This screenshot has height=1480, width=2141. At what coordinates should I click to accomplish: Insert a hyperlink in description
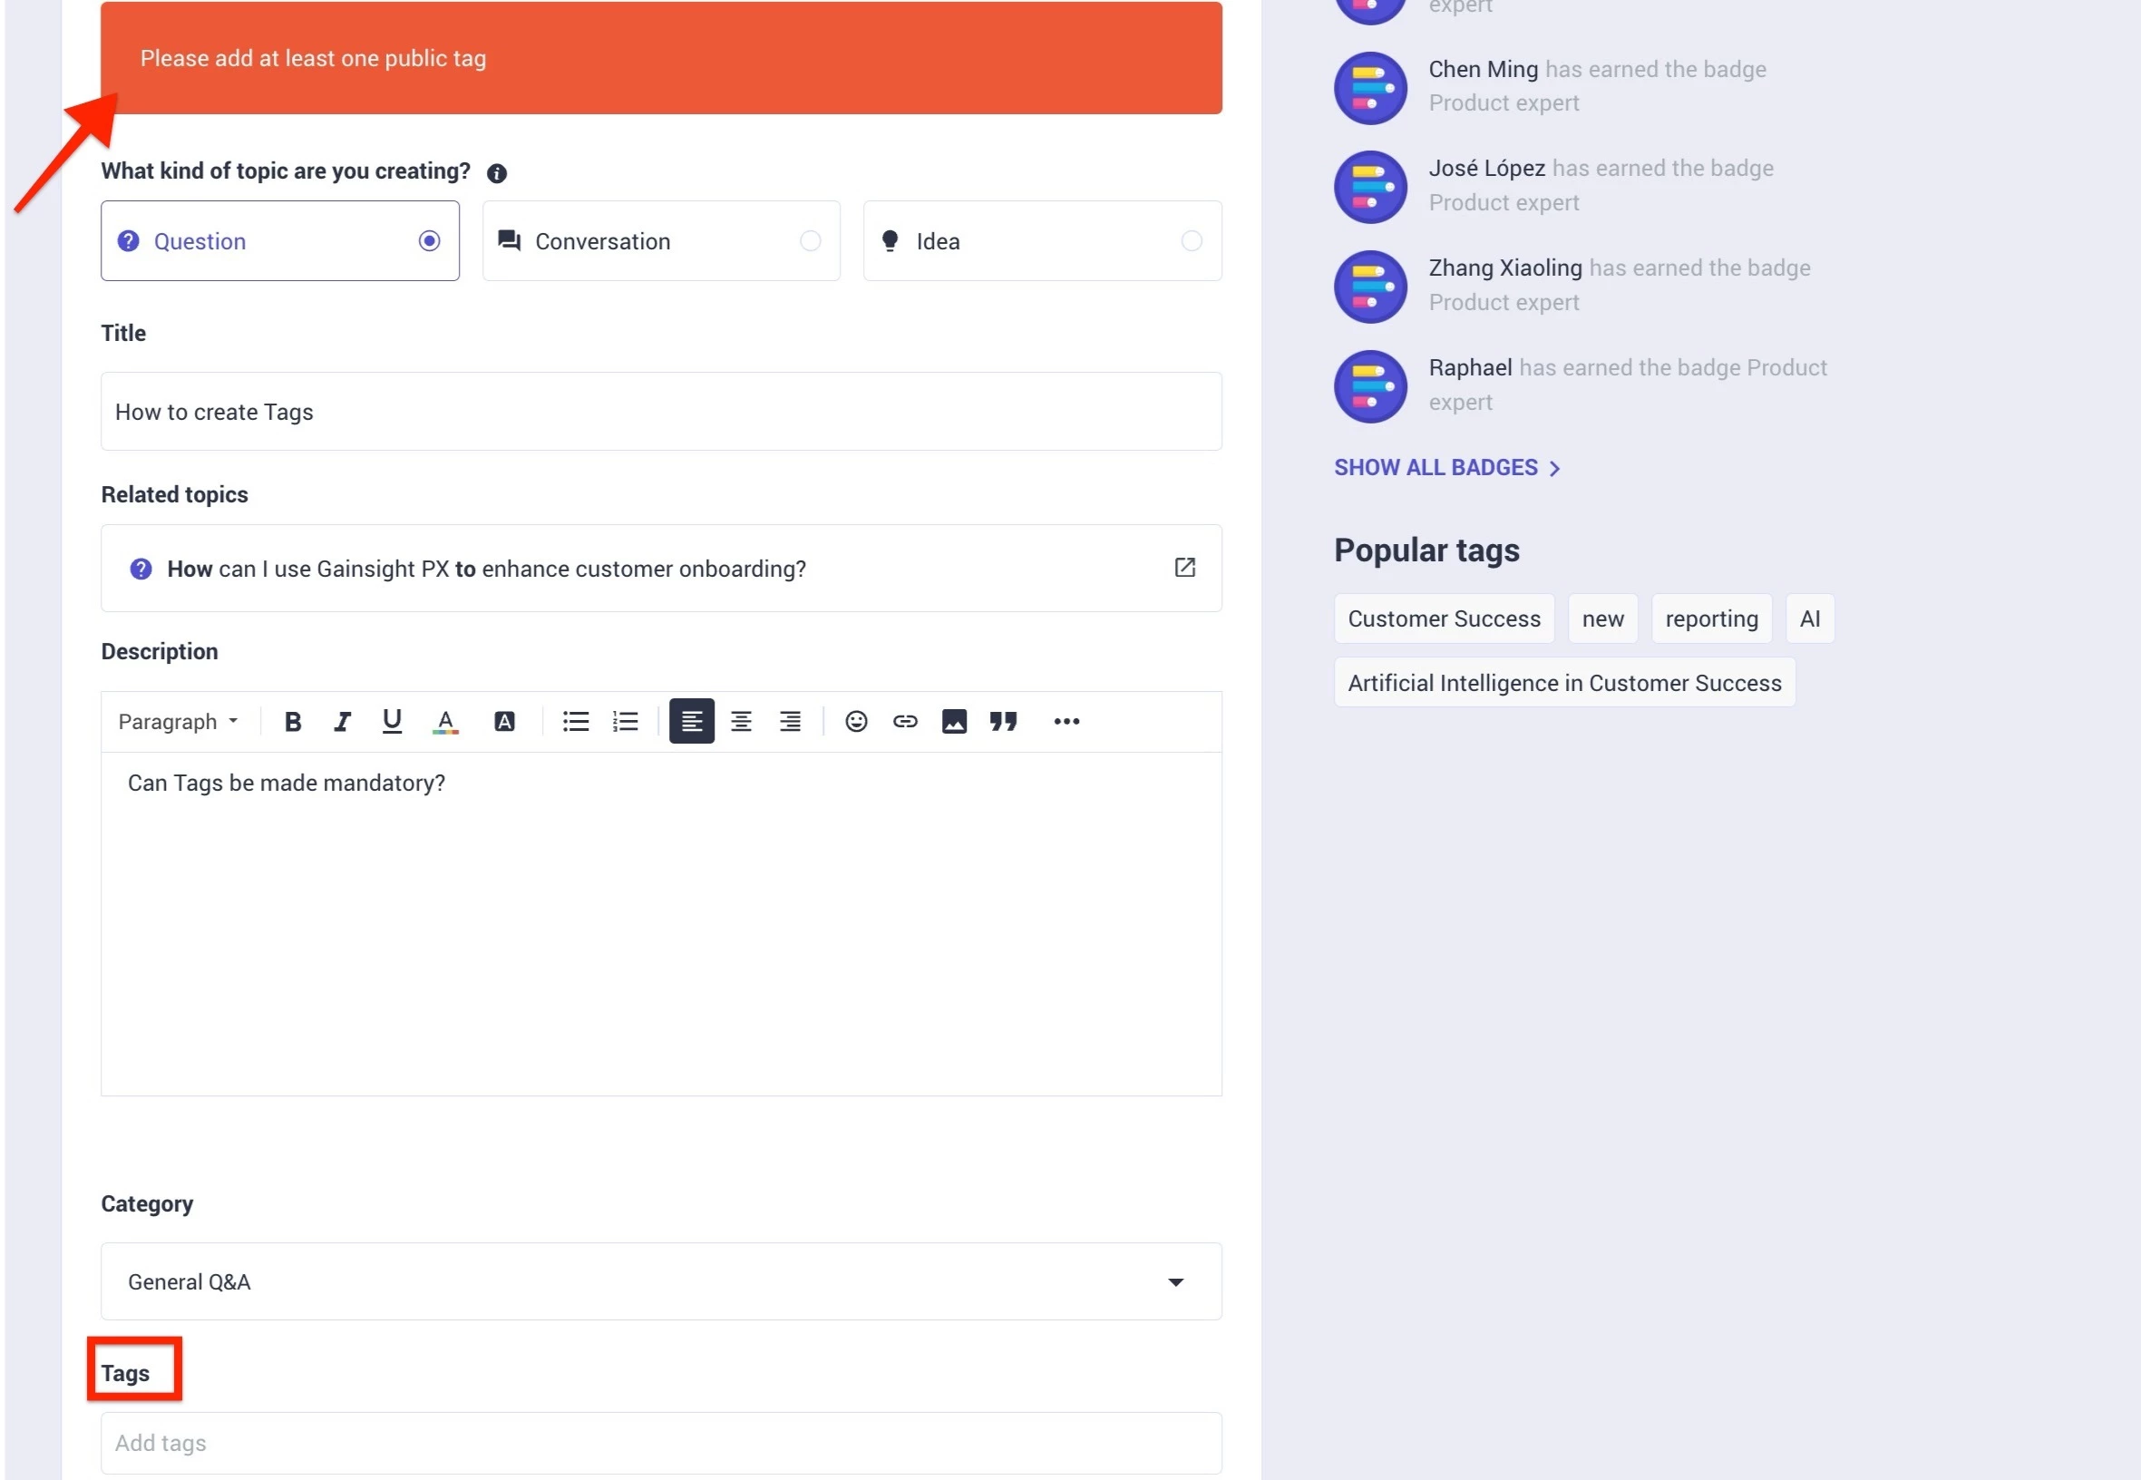click(x=905, y=722)
